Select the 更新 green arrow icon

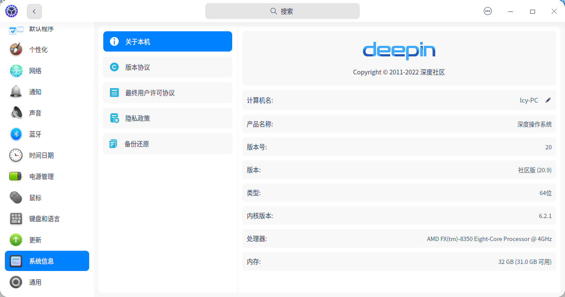tap(16, 240)
